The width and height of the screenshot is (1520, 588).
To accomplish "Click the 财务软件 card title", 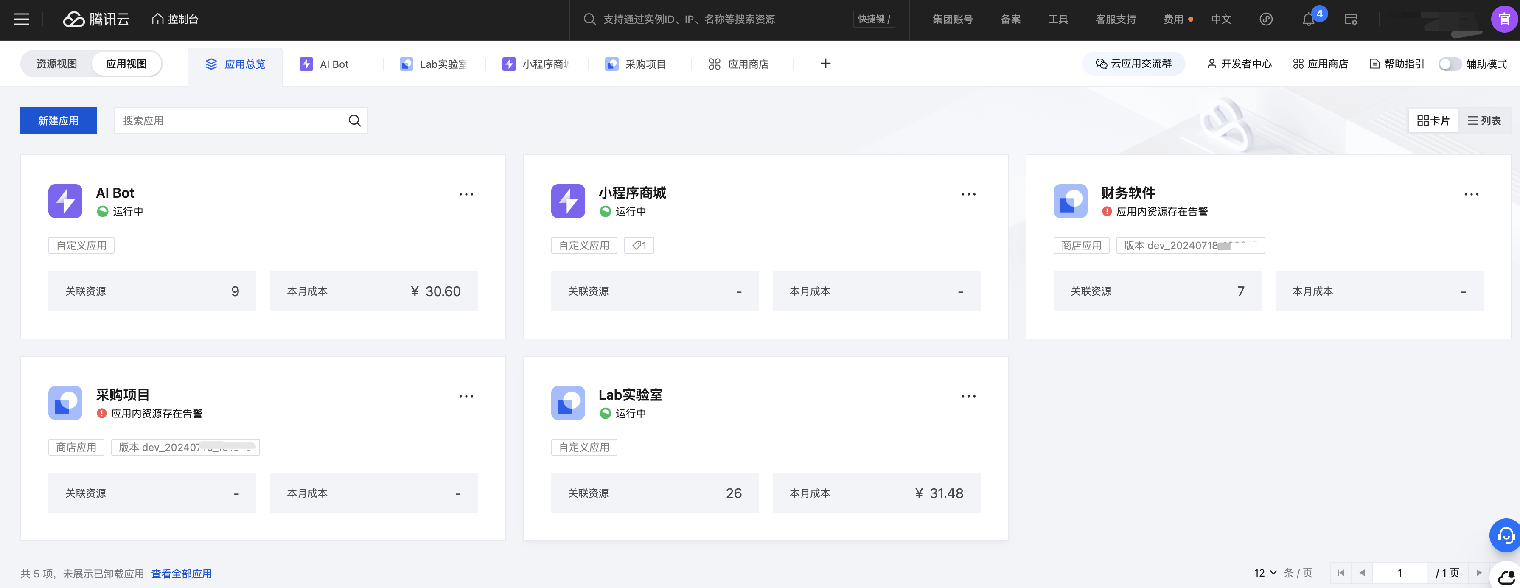I will (1127, 193).
